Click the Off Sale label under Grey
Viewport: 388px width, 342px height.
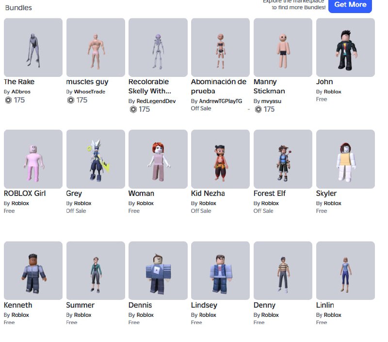76,211
